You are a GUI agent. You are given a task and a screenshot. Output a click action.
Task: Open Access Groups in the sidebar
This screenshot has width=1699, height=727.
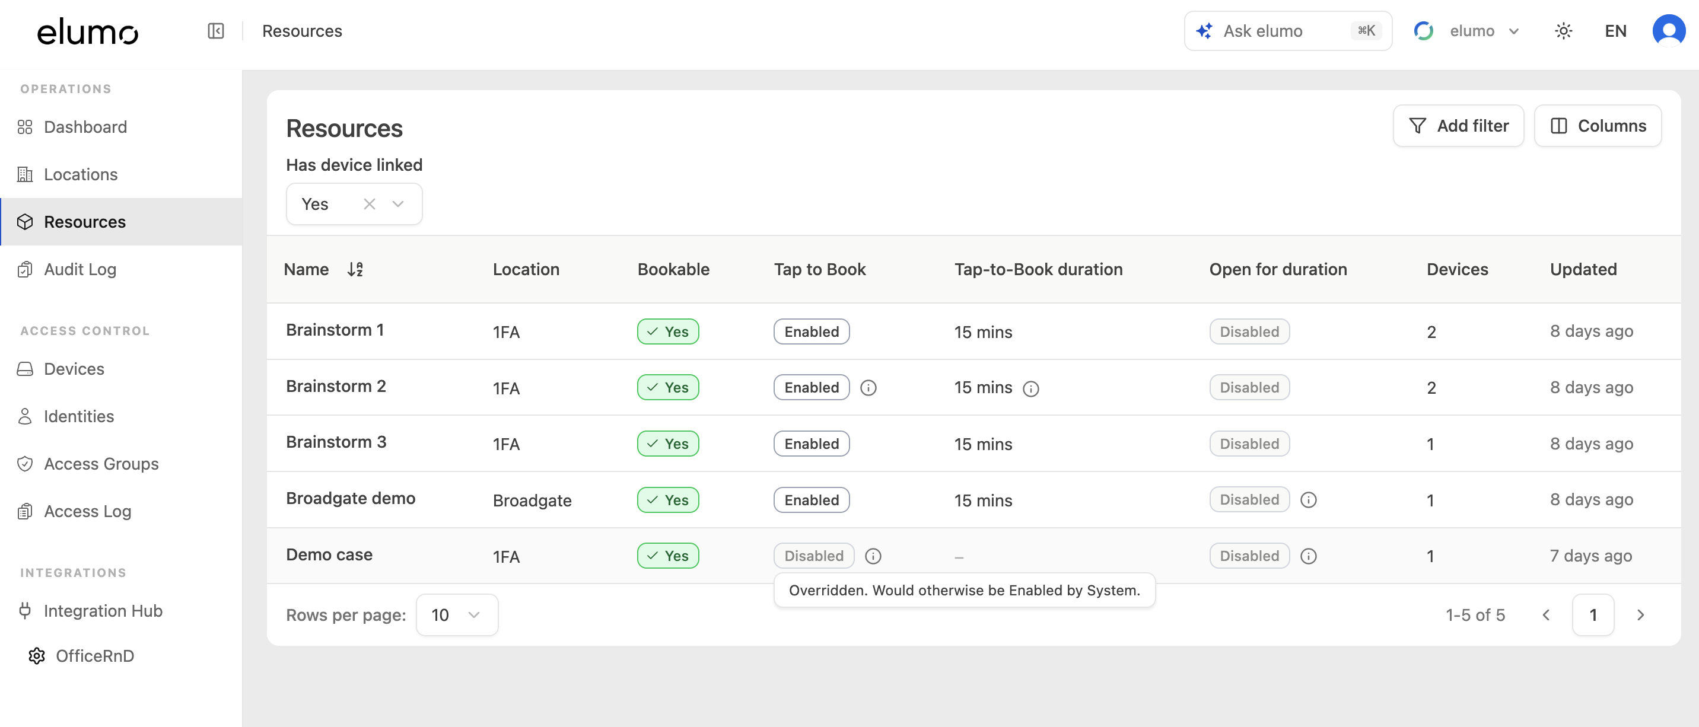[122, 464]
